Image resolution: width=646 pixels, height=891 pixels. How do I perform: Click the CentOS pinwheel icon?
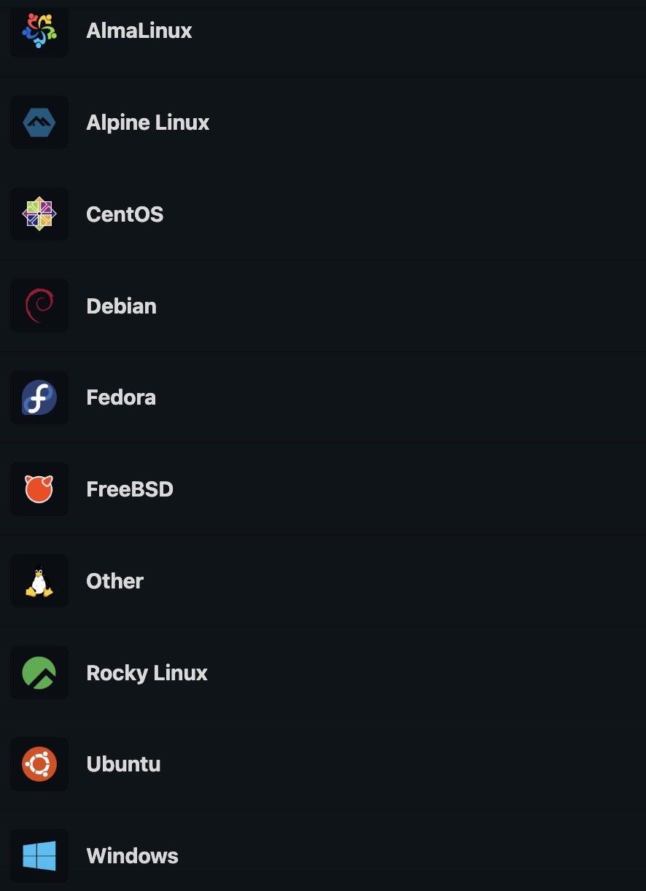click(39, 214)
